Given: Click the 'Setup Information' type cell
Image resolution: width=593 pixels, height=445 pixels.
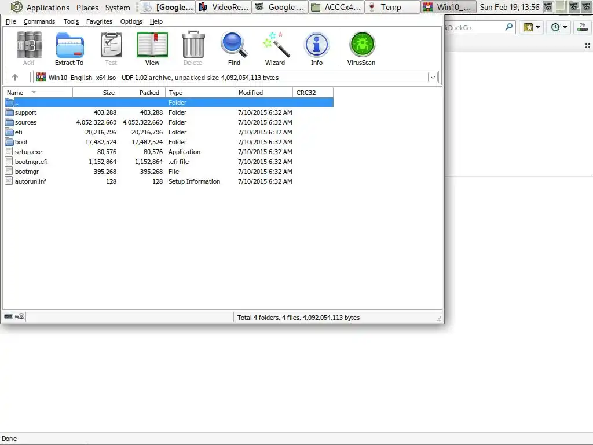Looking at the screenshot, I should tap(194, 181).
